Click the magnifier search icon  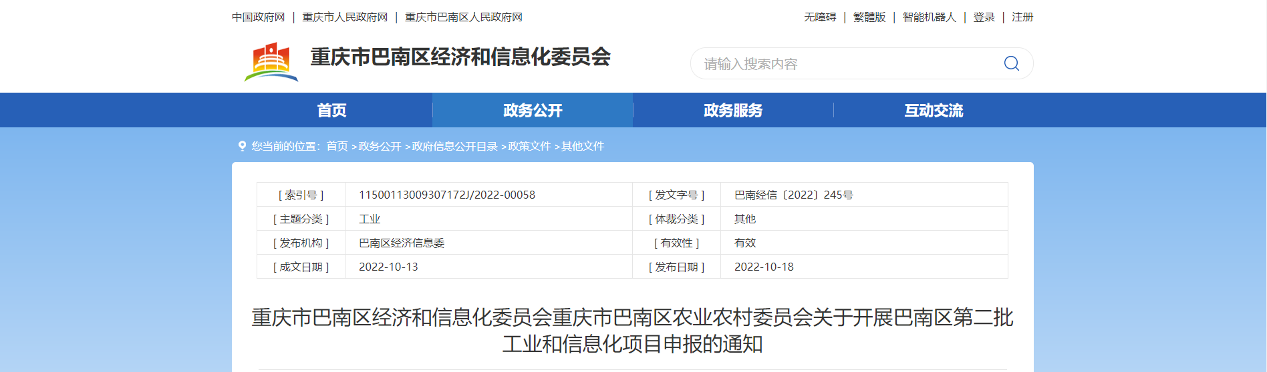(1011, 63)
